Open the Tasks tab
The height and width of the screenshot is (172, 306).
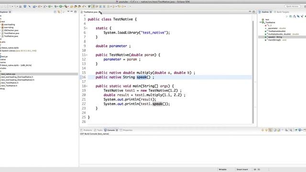click(x=98, y=130)
